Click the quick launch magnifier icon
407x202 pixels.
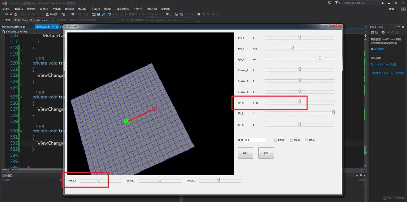click(383, 3)
